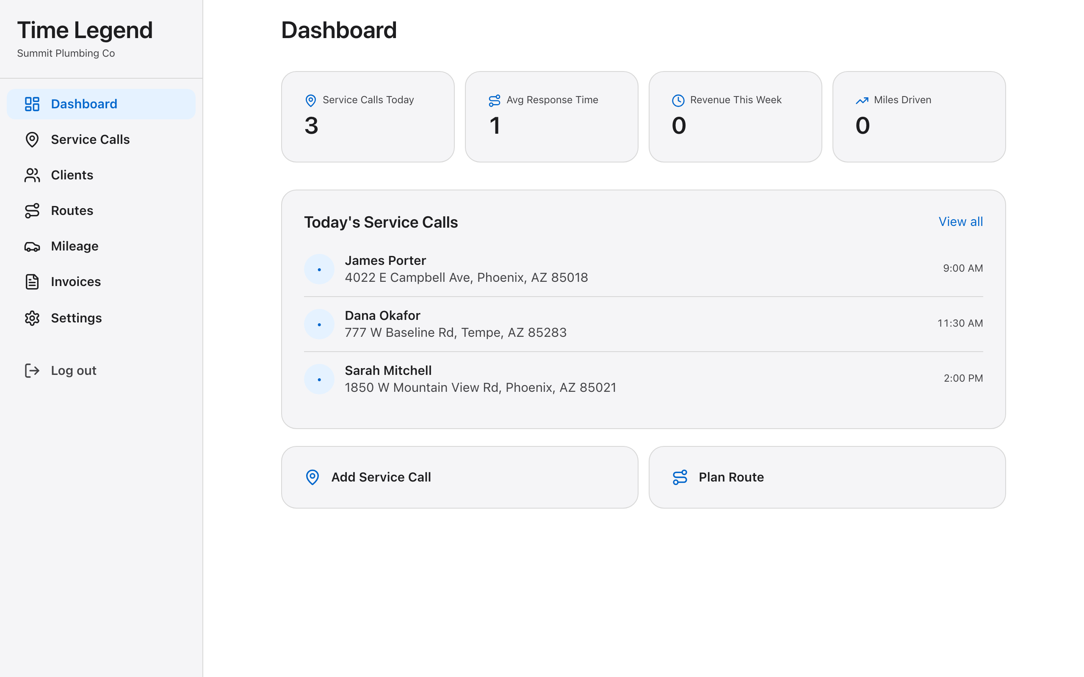The image size is (1084, 677).
Task: Click the Service Calls pin icon in sidebar
Action: [x=32, y=140]
